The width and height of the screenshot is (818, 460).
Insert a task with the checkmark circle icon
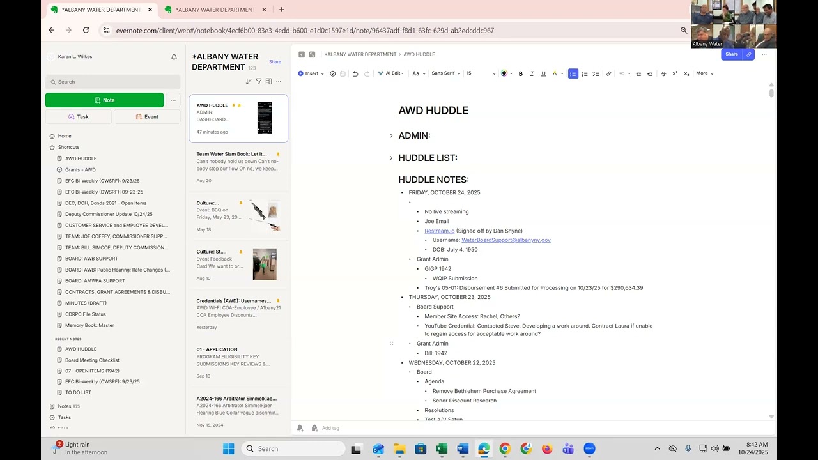click(x=333, y=73)
